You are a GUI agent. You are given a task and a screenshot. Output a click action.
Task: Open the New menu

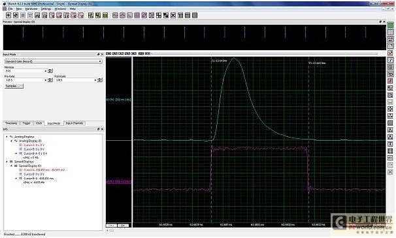coord(19,9)
